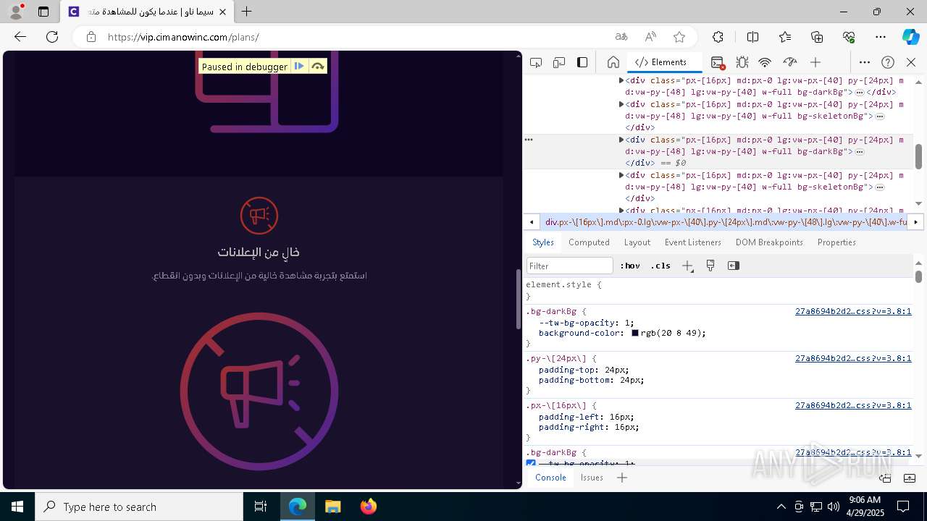
Task: Toggle rendering emulations brush icon
Action: (710, 266)
